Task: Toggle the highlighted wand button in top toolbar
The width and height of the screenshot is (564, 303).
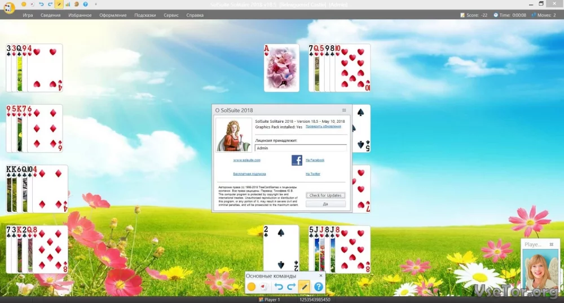Action: [x=59, y=4]
